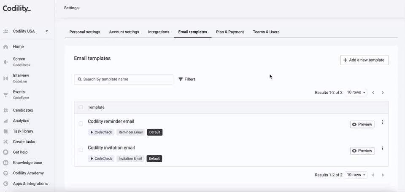Open the Candidates page
405x192 pixels.
pyautogui.click(x=23, y=110)
